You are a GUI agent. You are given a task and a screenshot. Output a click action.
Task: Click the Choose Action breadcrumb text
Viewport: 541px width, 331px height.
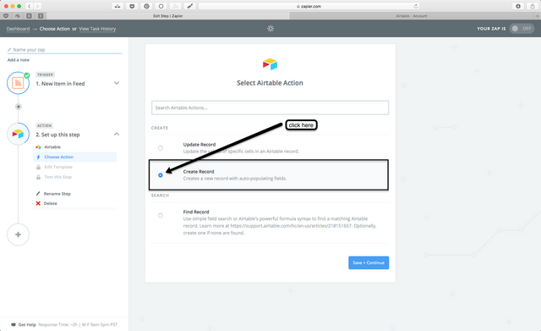[x=54, y=29]
